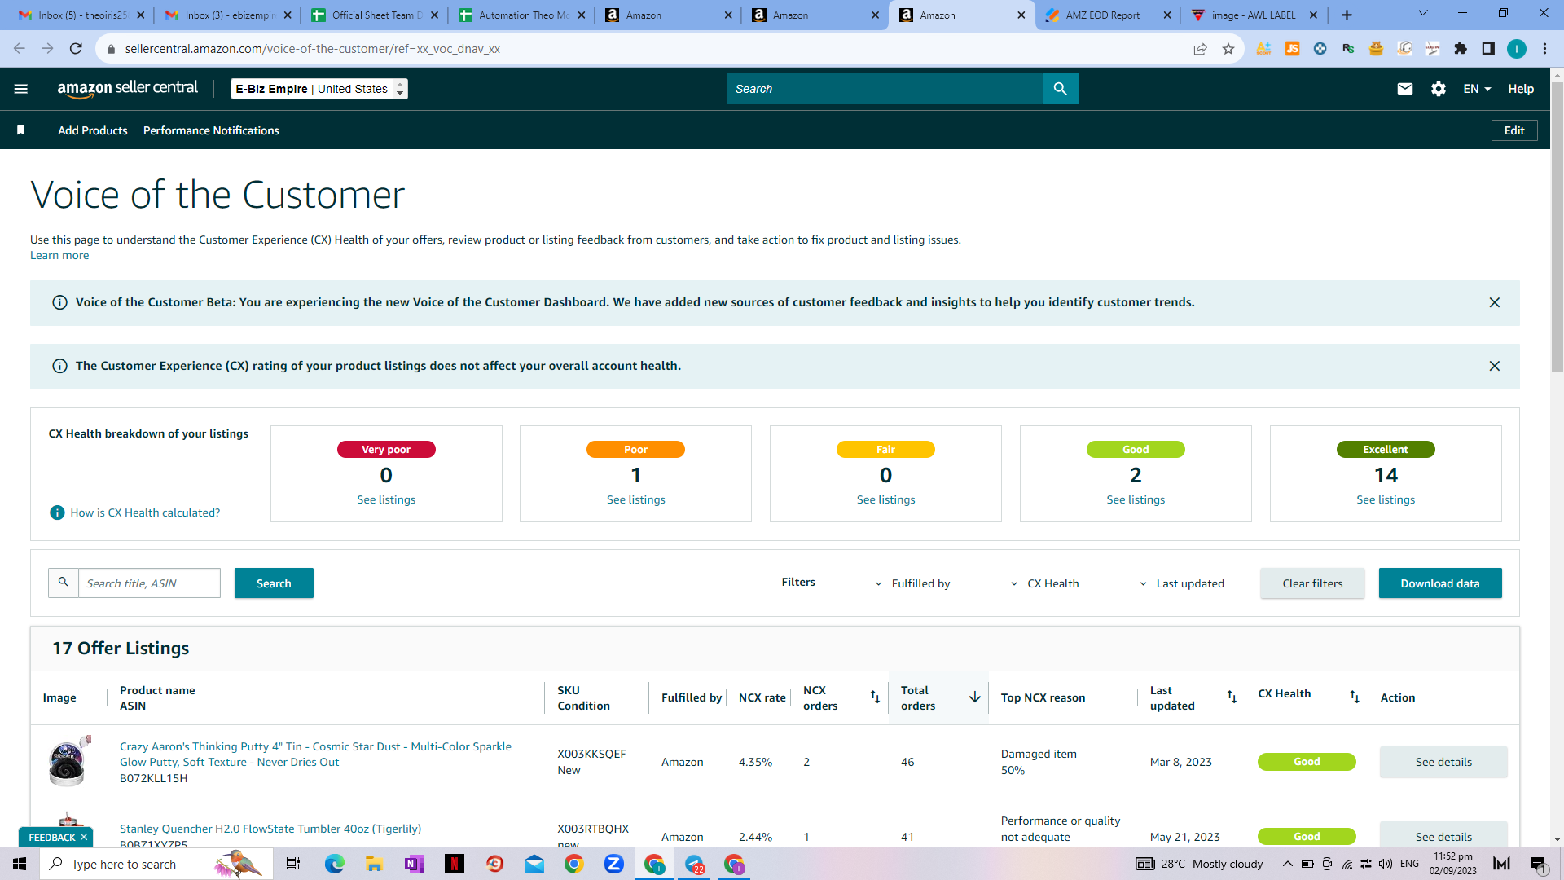The width and height of the screenshot is (1564, 880).
Task: Expand the CX Health filter
Action: pyautogui.click(x=1045, y=583)
